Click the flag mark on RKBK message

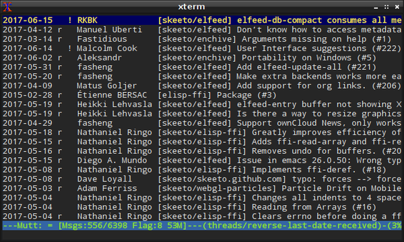70,20
